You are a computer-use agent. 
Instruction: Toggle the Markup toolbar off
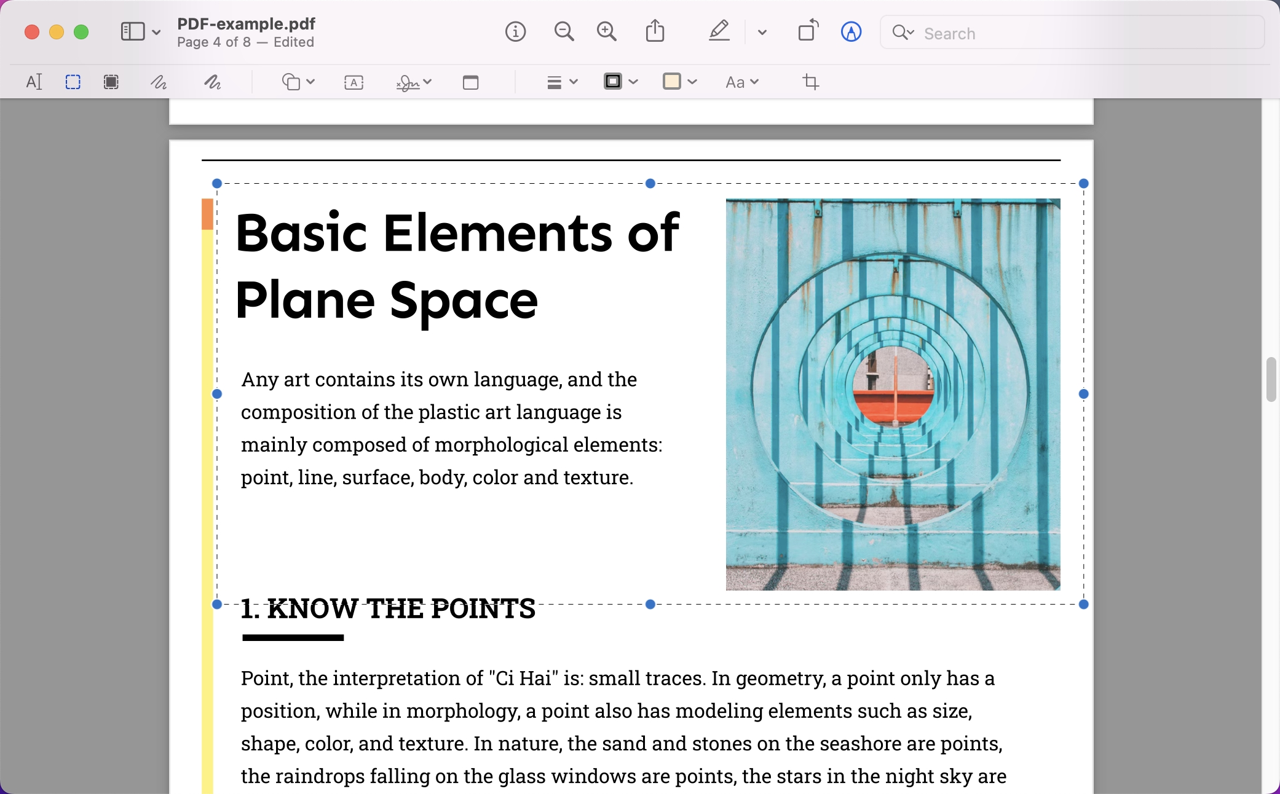[x=850, y=33]
